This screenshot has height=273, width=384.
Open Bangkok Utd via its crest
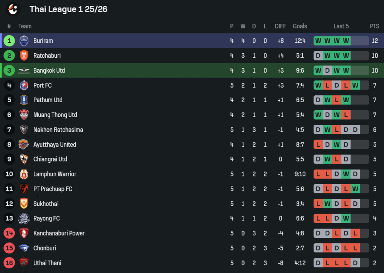[x=24, y=70]
